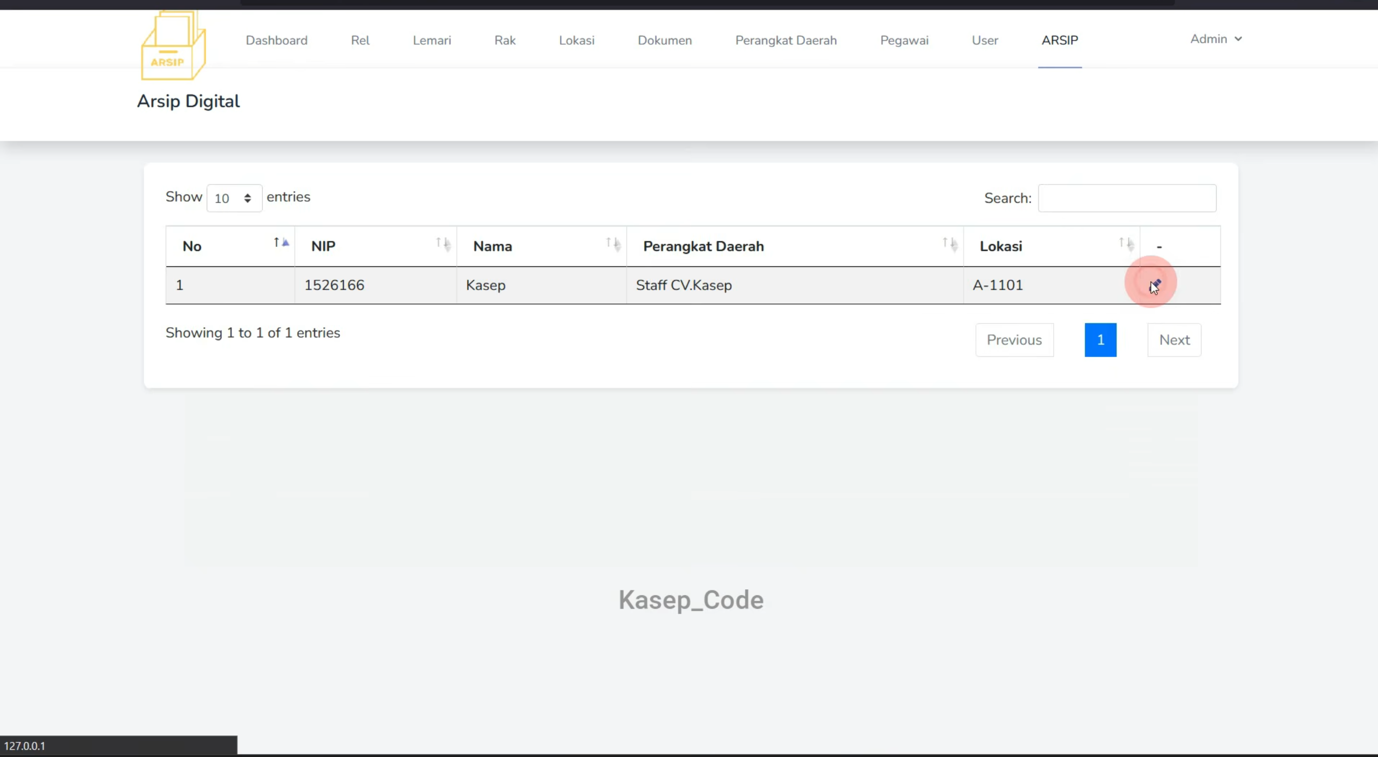Open the Pegawai menu item
Screen dimensions: 1378x757
[x=904, y=40]
